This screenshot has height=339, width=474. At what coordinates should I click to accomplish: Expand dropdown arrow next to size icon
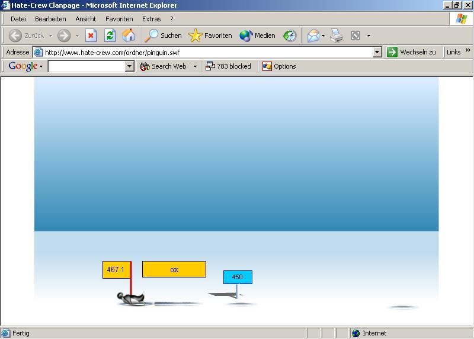coord(369,35)
